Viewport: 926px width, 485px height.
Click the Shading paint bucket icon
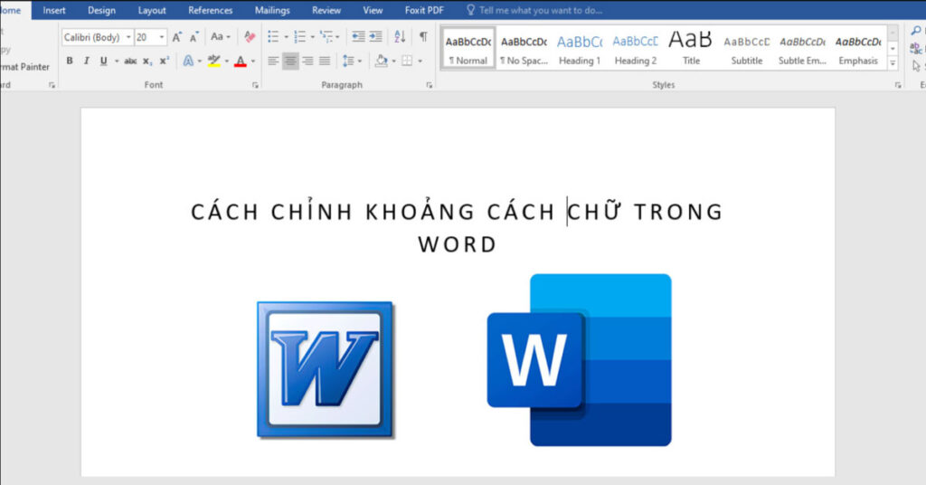tap(382, 61)
